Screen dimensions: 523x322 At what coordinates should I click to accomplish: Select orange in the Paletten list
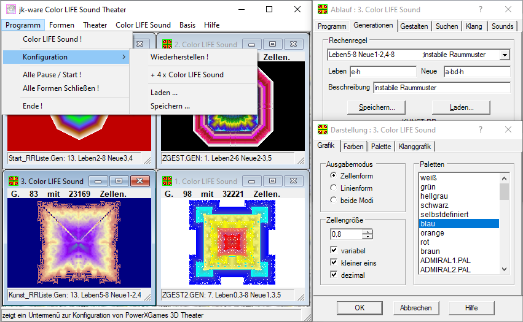click(459, 232)
